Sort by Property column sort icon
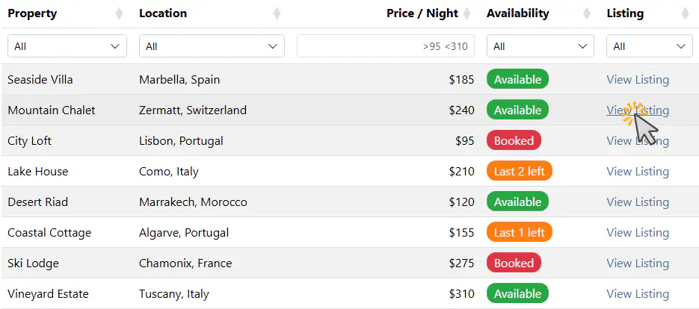 [x=120, y=13]
